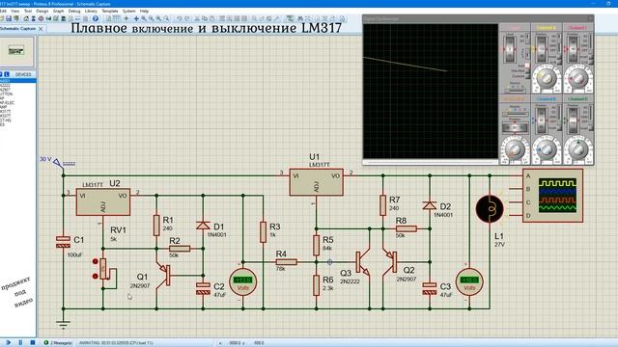Start simulation with the Play button
This screenshot has height=347, width=618.
tap(8, 343)
